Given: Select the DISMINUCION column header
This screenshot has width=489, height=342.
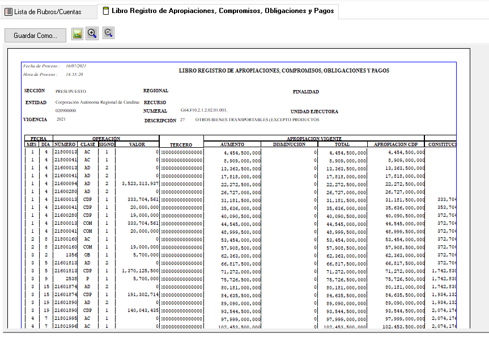Looking at the screenshot, I should click(289, 144).
